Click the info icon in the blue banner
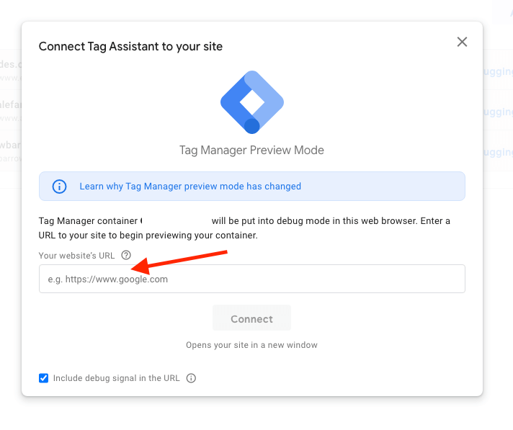Image resolution: width=513 pixels, height=430 pixels. [59, 187]
